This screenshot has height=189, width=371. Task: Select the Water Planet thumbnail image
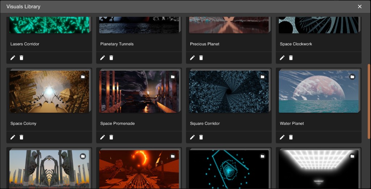click(x=319, y=92)
